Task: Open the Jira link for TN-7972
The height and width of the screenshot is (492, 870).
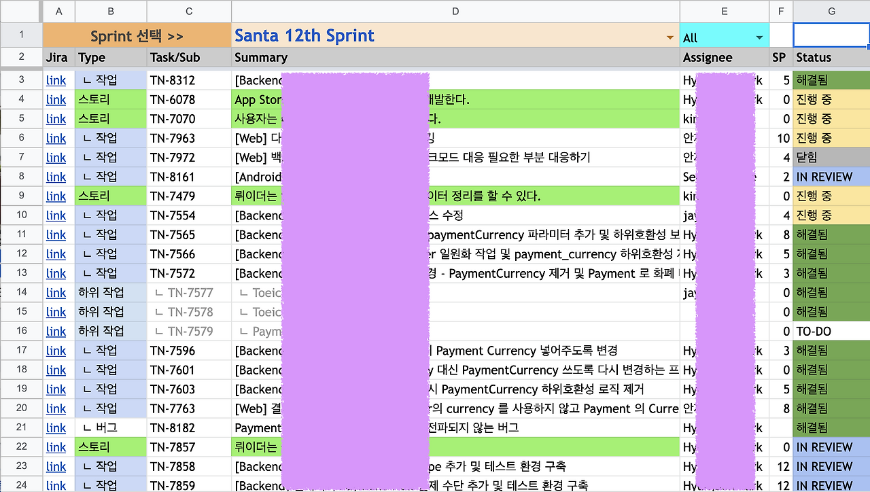Action: click(56, 158)
